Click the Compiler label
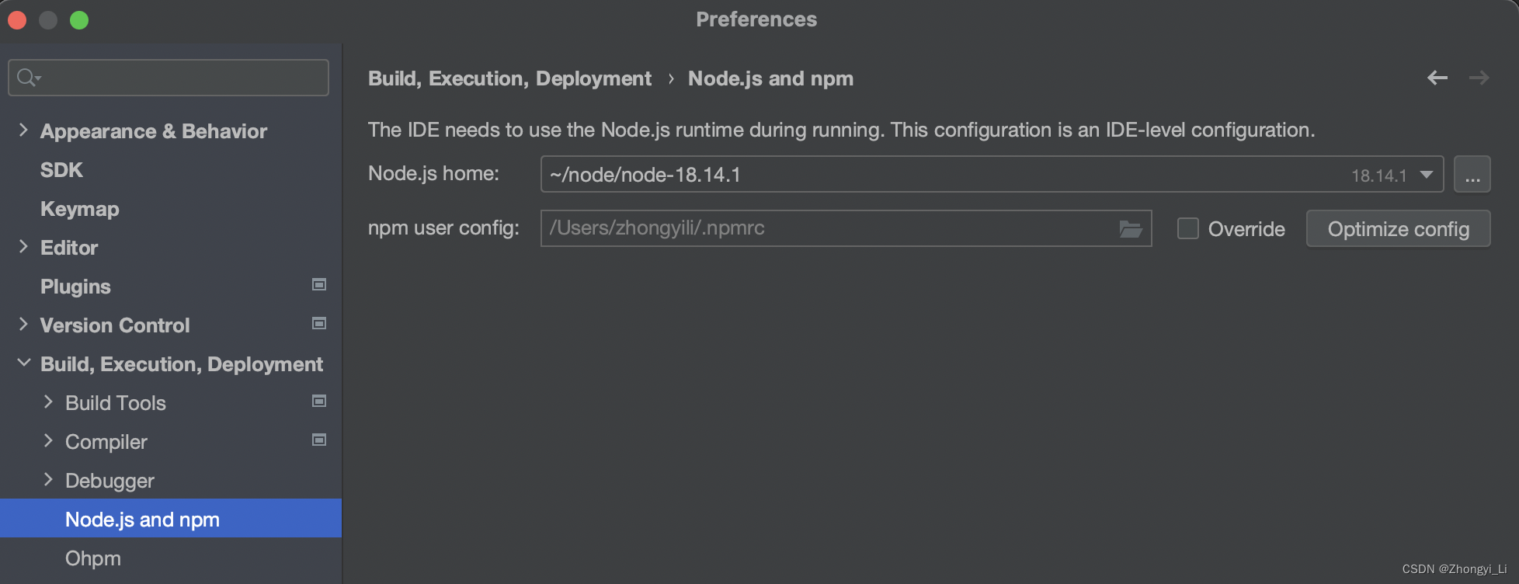Viewport: 1519px width, 584px height. tap(106, 442)
